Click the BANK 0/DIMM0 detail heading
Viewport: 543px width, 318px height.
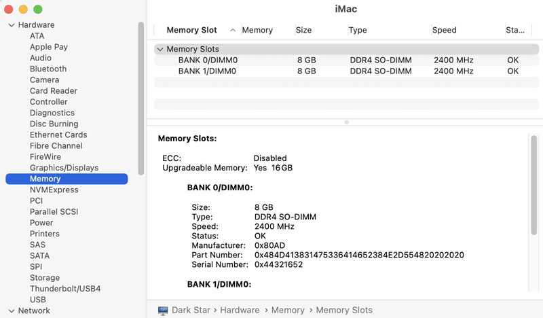click(x=220, y=188)
